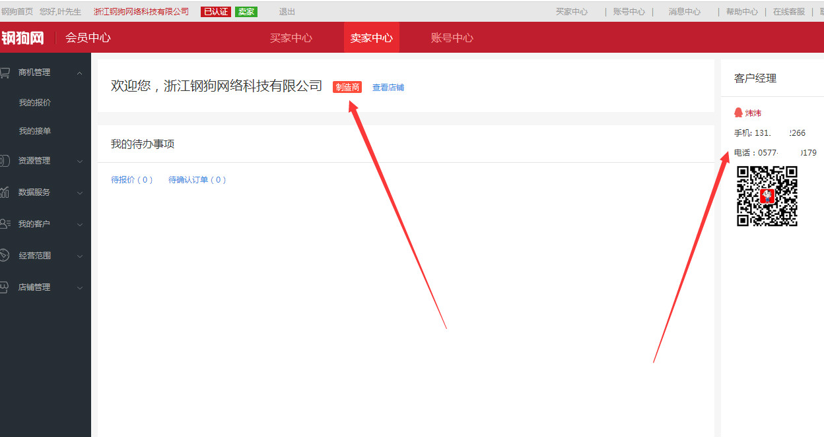This screenshot has height=437, width=824.
Task: Open 查看店铺 link
Action: pos(388,86)
